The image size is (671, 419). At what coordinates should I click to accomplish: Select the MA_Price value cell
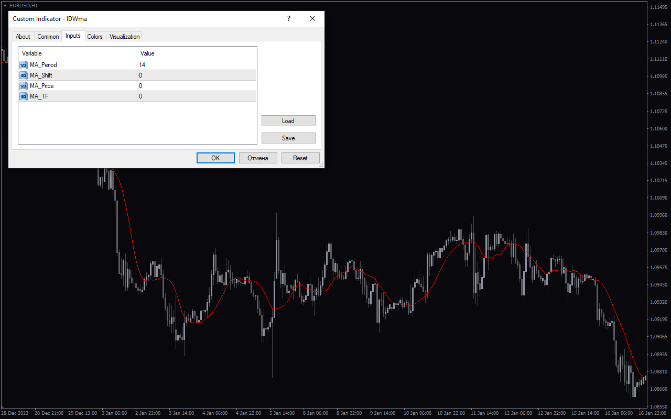[197, 86]
